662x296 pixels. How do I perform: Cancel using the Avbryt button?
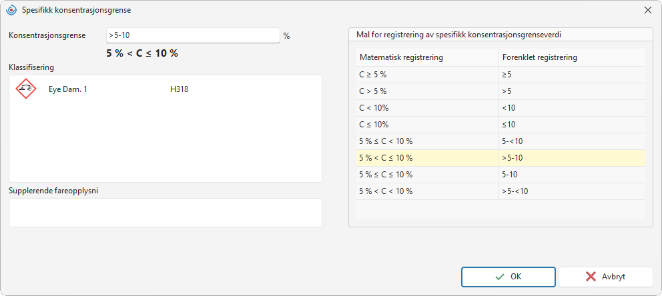(x=606, y=277)
